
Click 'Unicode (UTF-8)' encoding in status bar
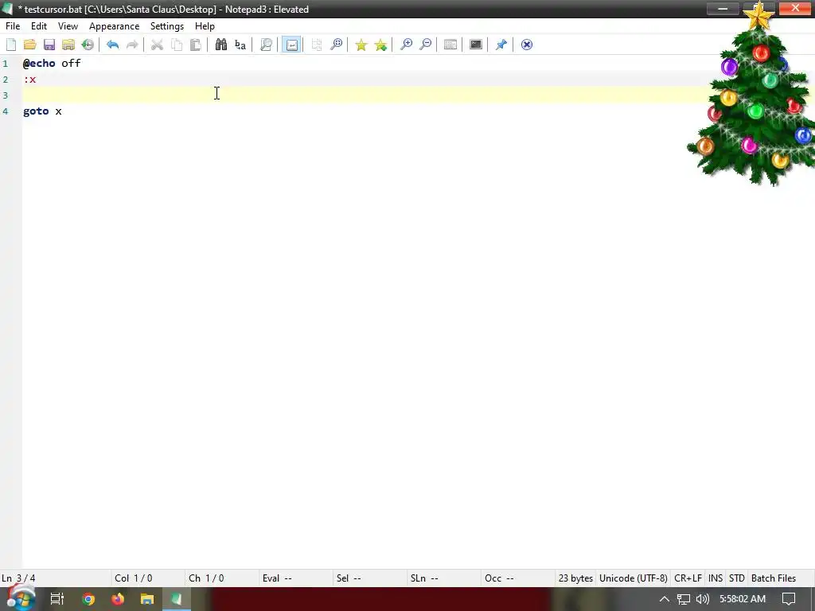(633, 578)
